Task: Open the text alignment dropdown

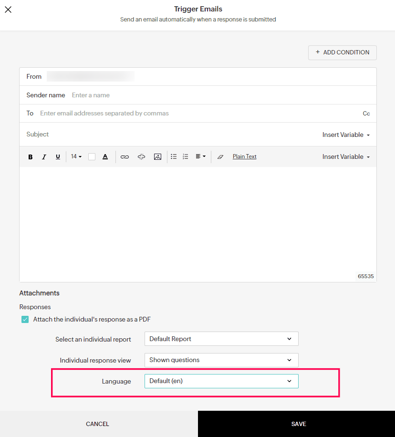Action: (x=200, y=156)
